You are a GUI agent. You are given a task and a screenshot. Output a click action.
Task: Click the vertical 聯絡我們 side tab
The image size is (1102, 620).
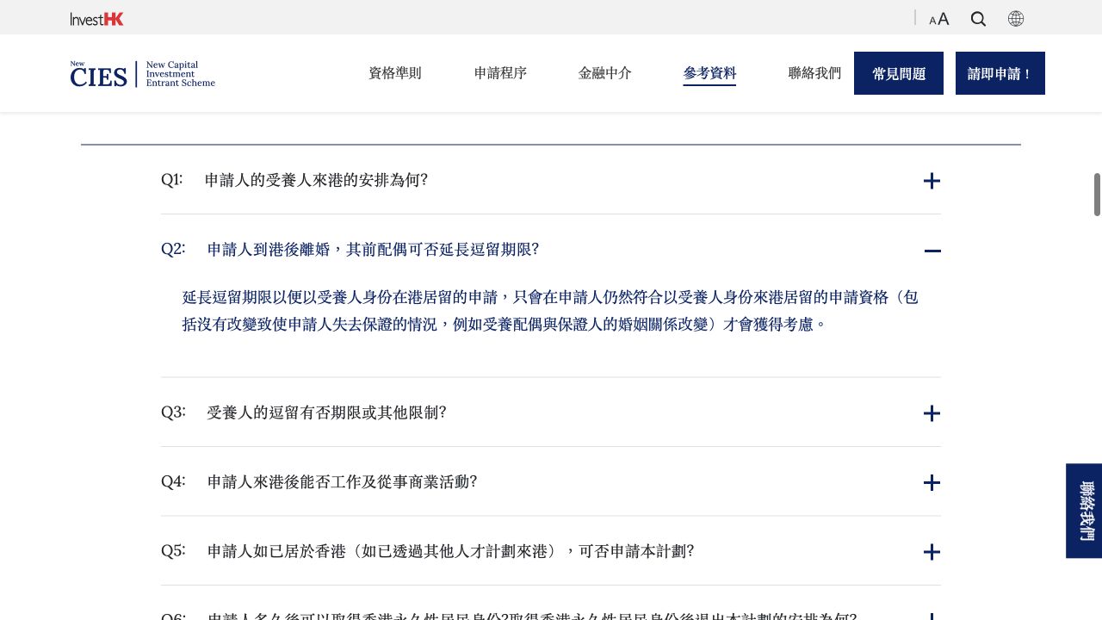pos(1084,511)
